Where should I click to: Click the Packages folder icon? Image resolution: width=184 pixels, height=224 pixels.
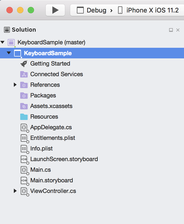point(23,96)
